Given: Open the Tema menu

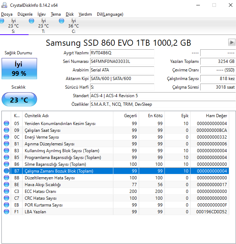Looking at the screenshot, I should click(x=56, y=14).
